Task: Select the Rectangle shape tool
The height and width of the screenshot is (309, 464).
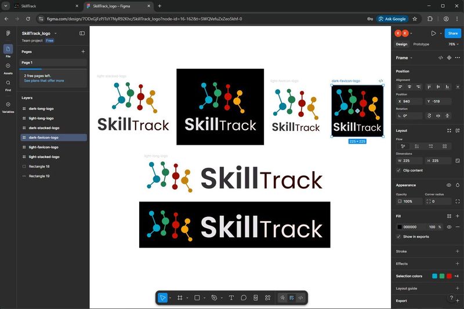Action: point(197,298)
